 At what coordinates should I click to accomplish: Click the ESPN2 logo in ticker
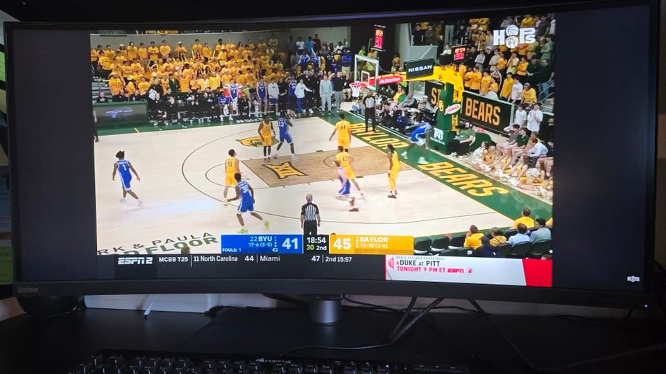(x=135, y=260)
